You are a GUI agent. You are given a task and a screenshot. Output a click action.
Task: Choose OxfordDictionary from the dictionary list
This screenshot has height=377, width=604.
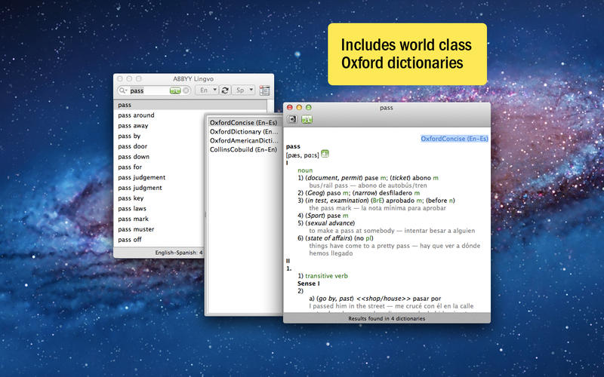(243, 131)
